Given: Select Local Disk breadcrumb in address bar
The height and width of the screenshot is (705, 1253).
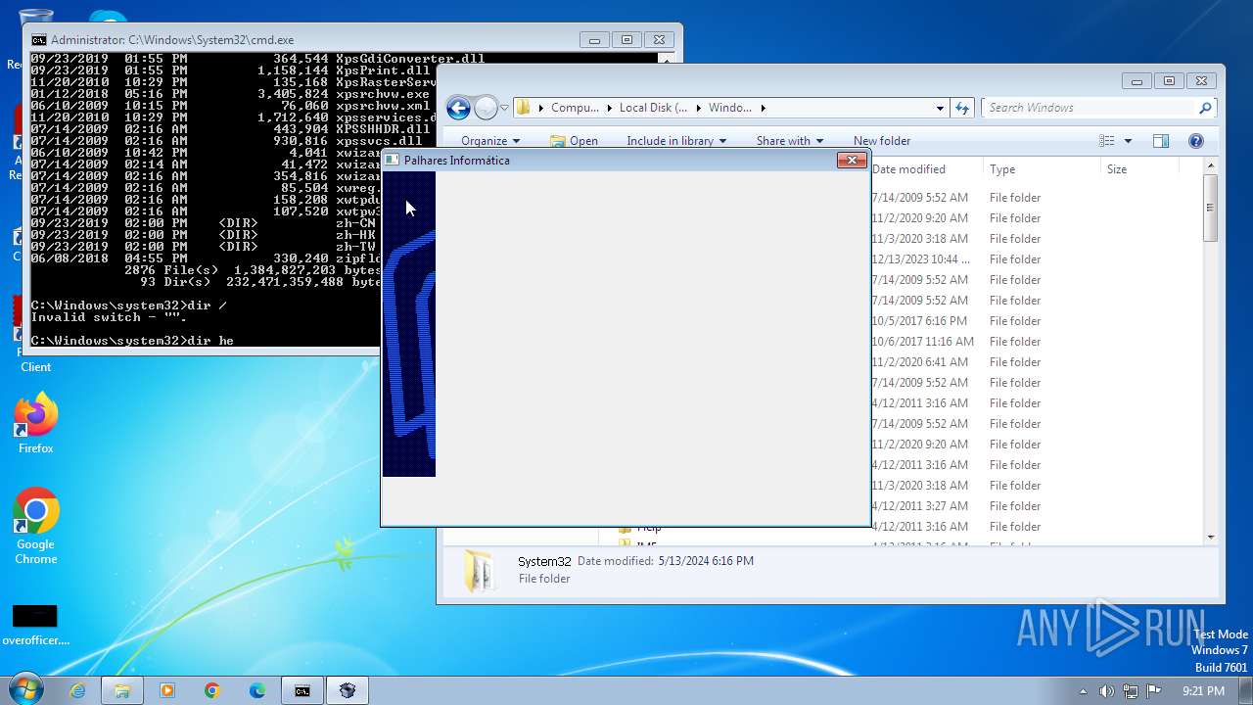Looking at the screenshot, I should click(x=653, y=108).
